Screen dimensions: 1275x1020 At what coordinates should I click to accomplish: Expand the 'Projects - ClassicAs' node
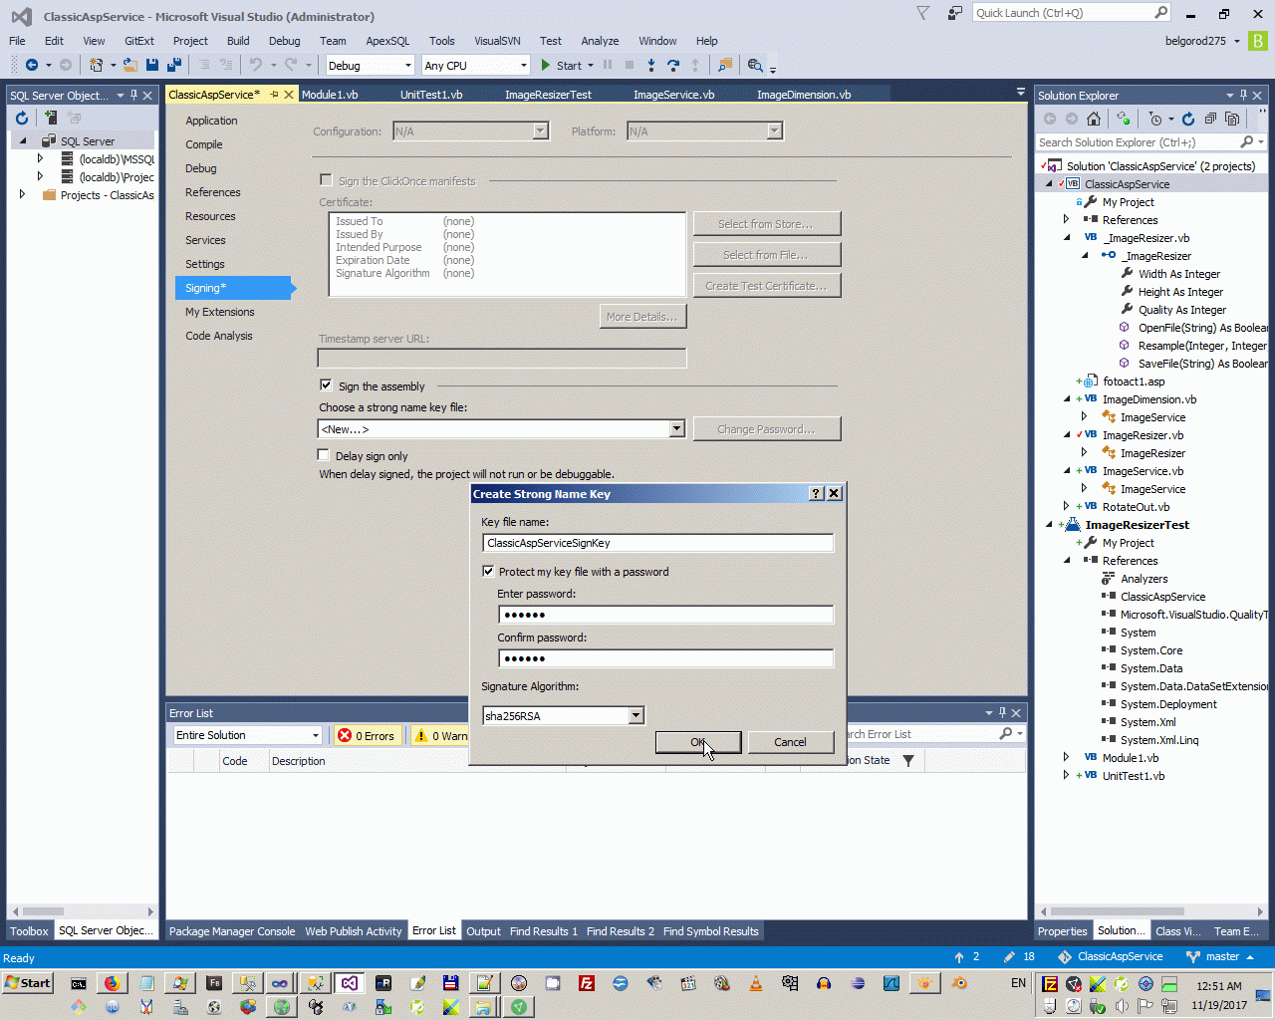(22, 194)
